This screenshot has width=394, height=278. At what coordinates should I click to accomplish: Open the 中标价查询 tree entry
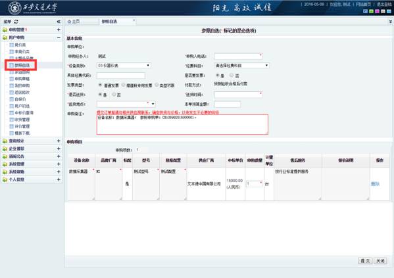(x=24, y=113)
